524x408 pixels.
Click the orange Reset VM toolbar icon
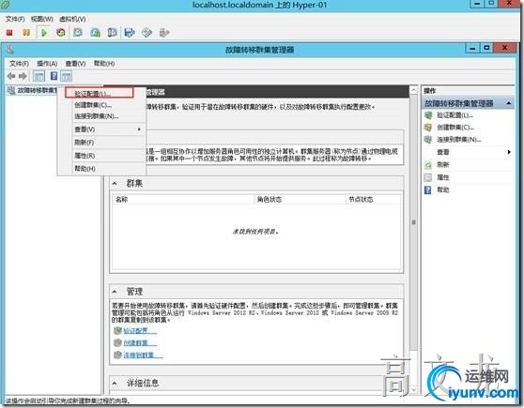click(61, 33)
